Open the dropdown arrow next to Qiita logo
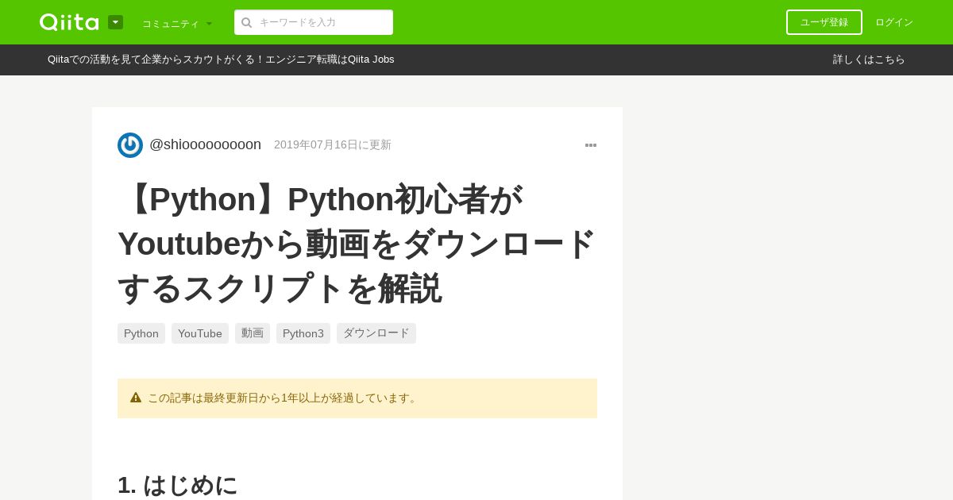The width and height of the screenshot is (953, 500). [x=115, y=22]
